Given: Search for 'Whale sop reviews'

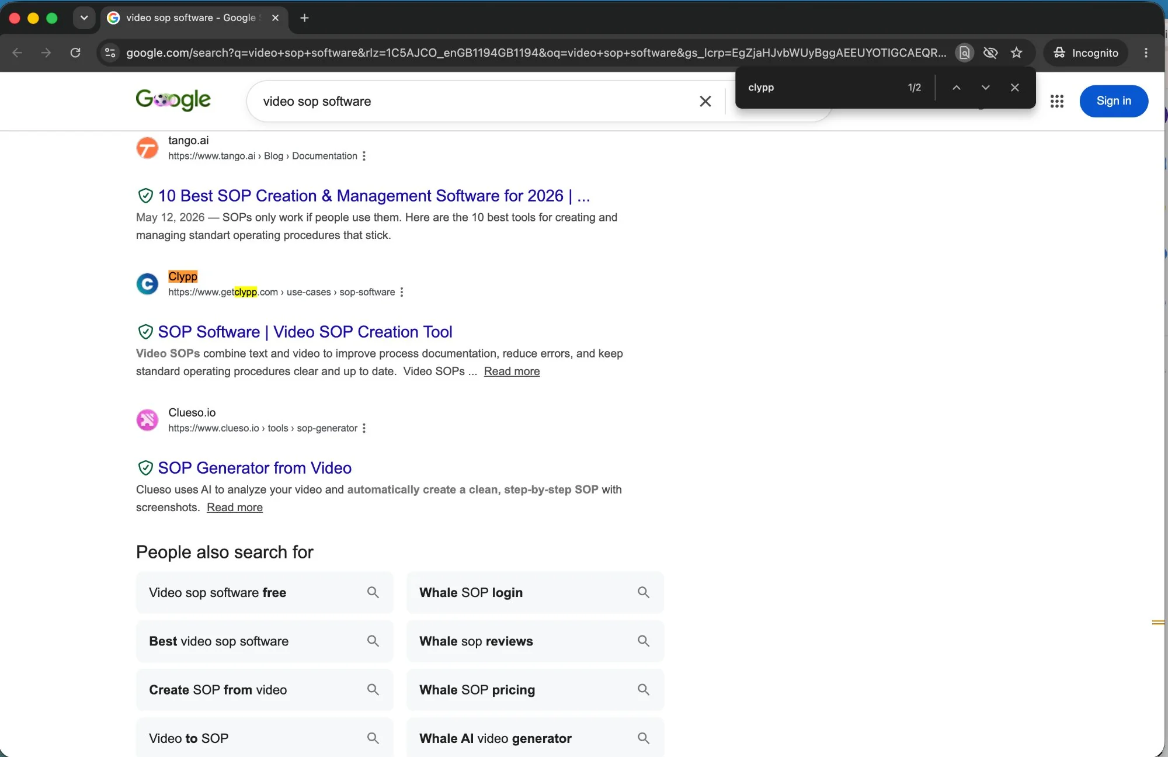Looking at the screenshot, I should tap(535, 641).
